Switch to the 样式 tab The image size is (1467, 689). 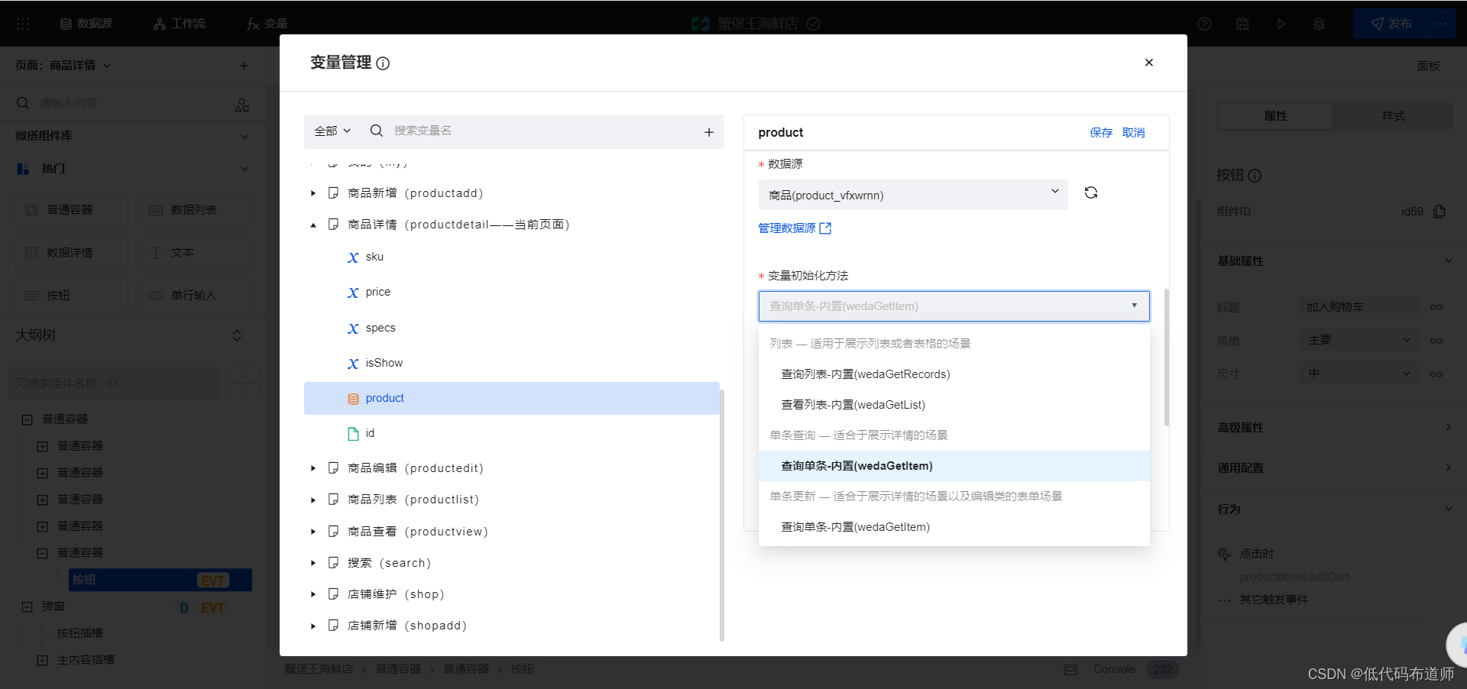pyautogui.click(x=1393, y=116)
